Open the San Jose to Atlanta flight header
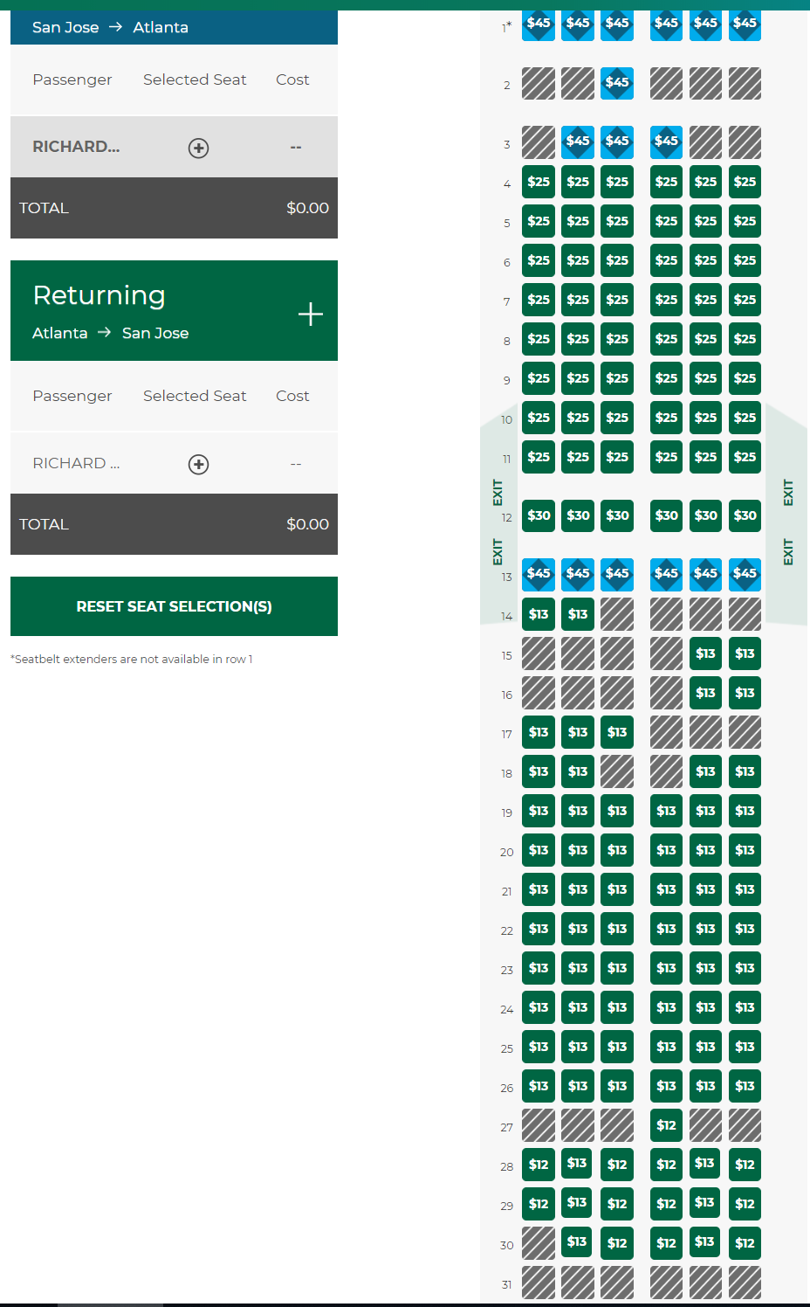The height and width of the screenshot is (1307, 810). [174, 27]
